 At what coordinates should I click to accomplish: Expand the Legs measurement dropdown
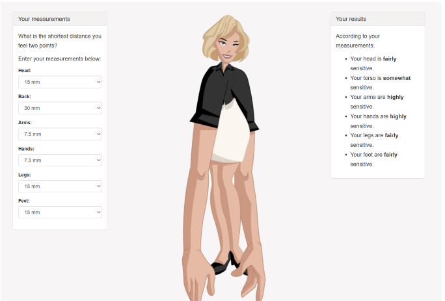point(60,186)
